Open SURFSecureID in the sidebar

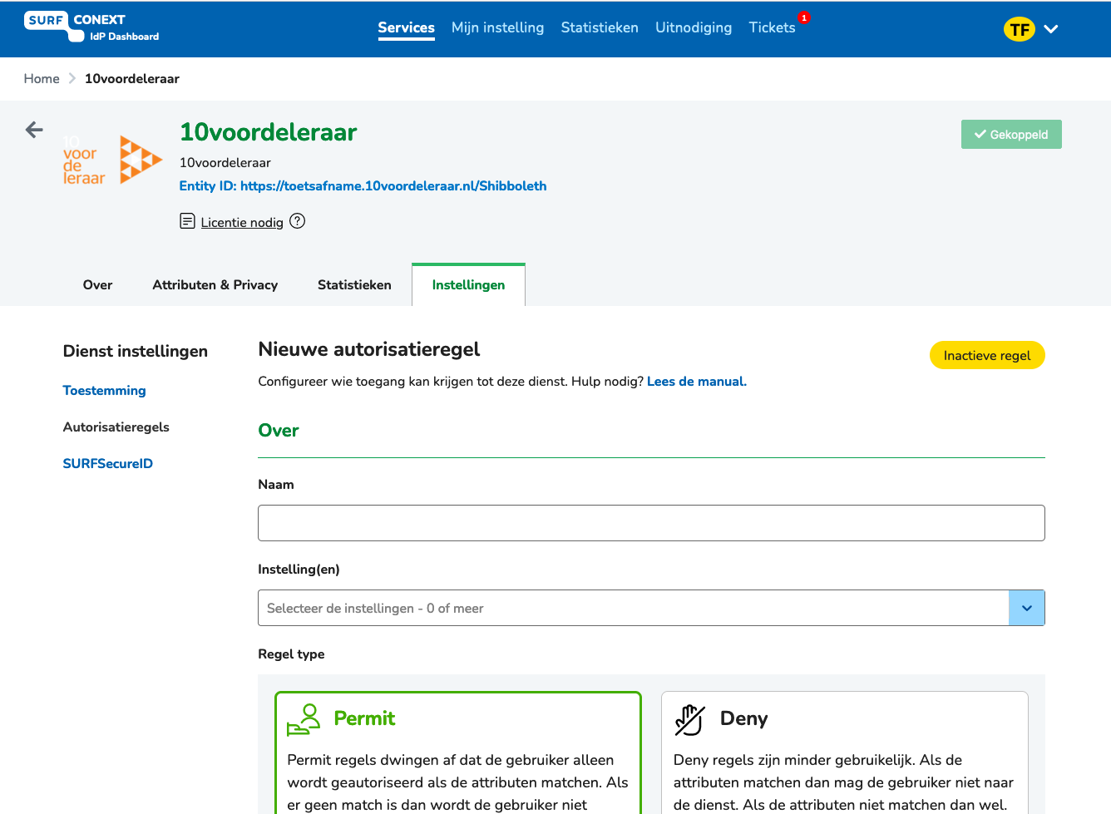(108, 463)
